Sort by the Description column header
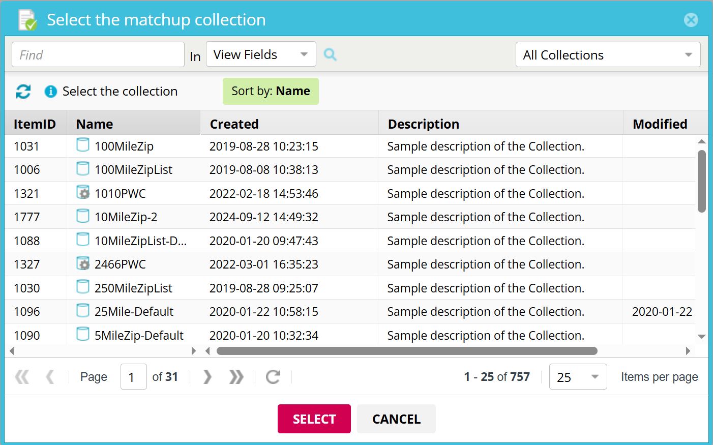This screenshot has height=445, width=713. (x=501, y=124)
